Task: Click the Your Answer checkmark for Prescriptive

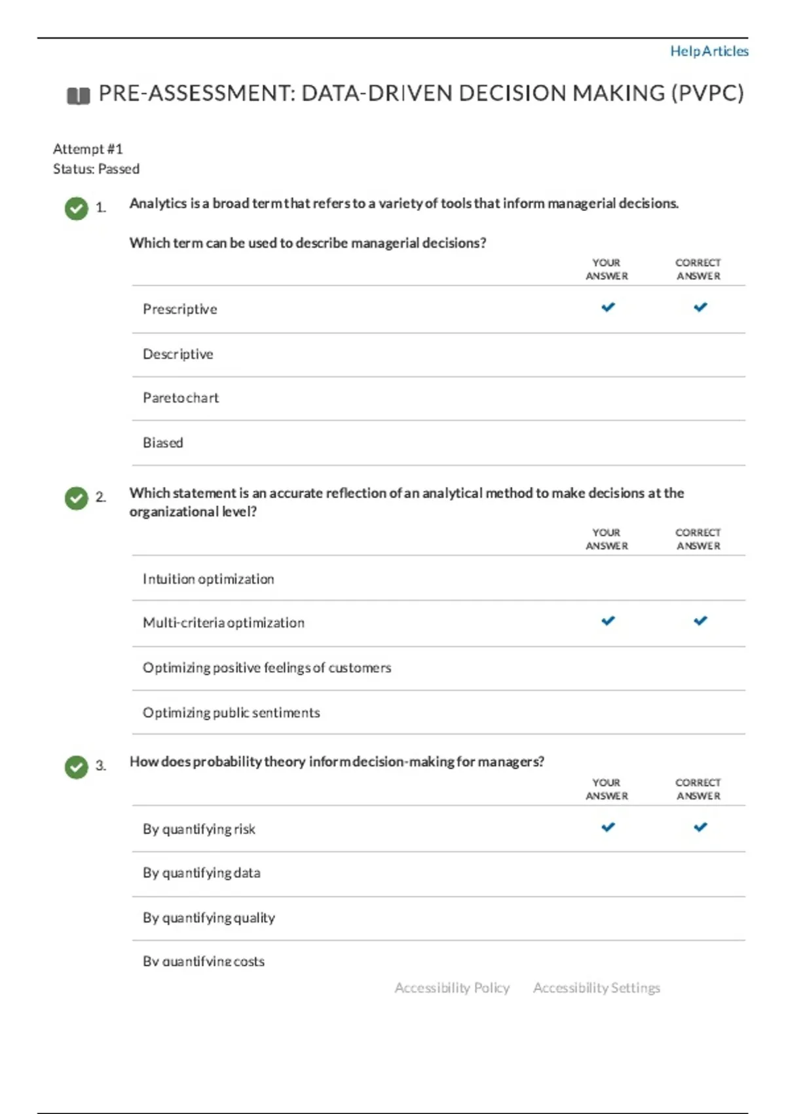Action: tap(608, 307)
